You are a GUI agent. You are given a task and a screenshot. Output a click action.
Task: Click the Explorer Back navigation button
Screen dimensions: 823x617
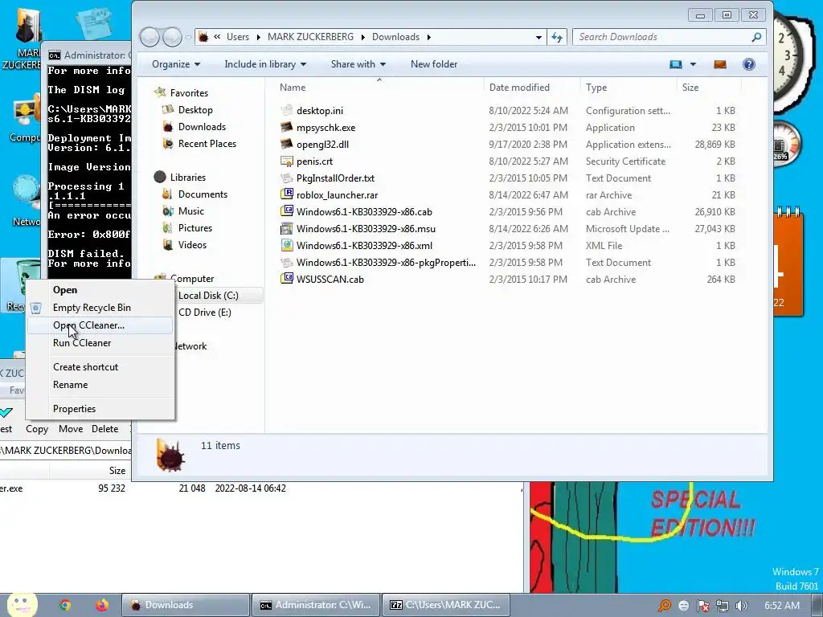(149, 37)
